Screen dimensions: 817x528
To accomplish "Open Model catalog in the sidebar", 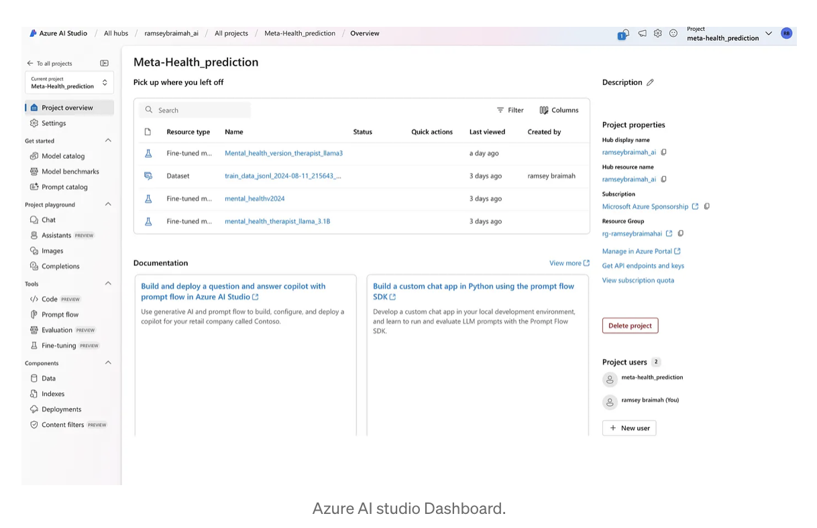I will (x=62, y=156).
